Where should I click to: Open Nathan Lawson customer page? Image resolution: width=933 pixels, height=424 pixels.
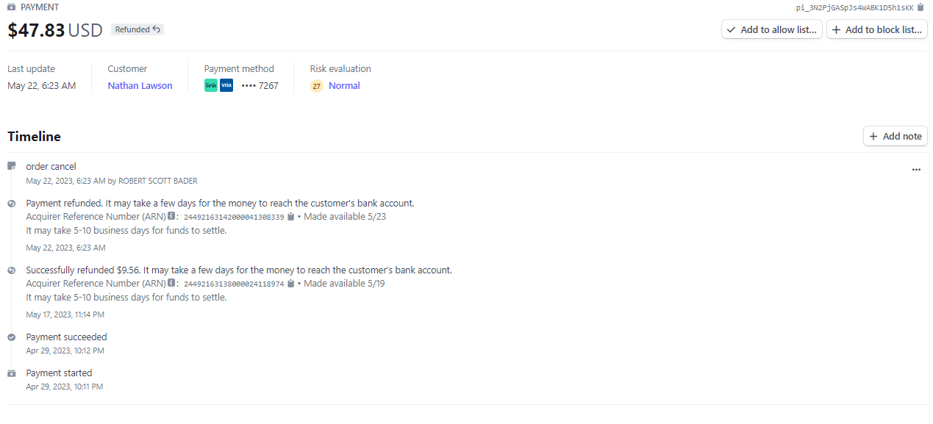tap(140, 85)
